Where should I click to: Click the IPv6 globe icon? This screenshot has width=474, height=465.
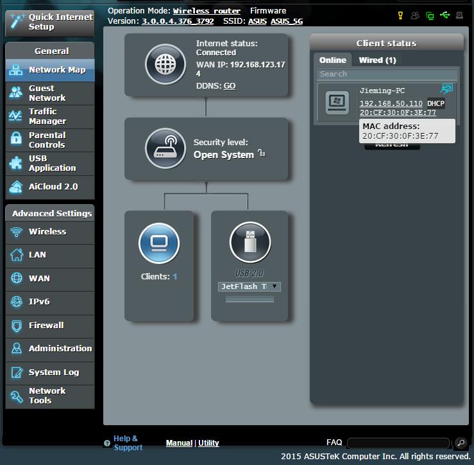[17, 301]
